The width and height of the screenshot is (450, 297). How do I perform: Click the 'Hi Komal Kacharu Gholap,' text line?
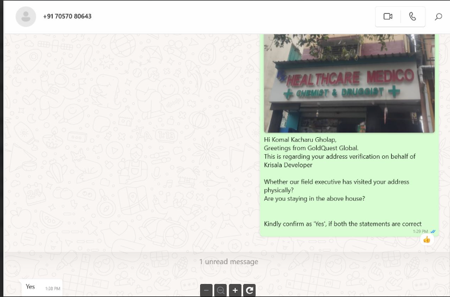point(300,140)
